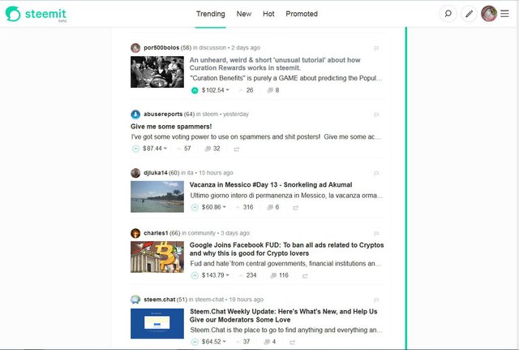Open the Bitcoin bank illustration thumbnail
This screenshot has height=350, width=519.
[x=157, y=257]
